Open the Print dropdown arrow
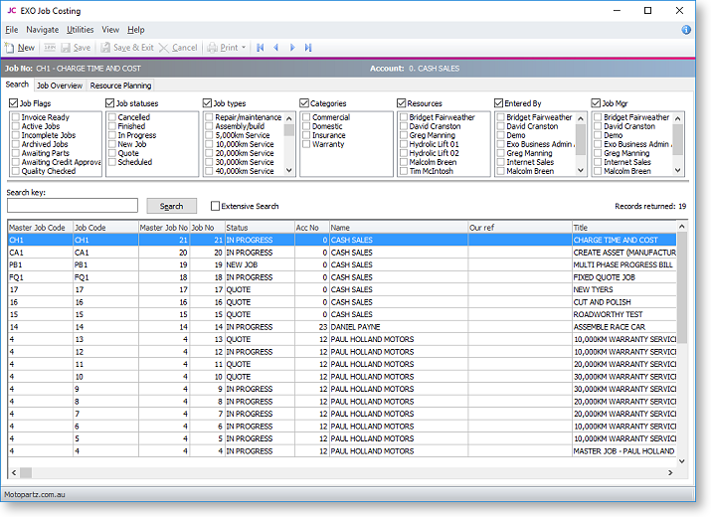The width and height of the screenshot is (711, 517). coord(244,48)
